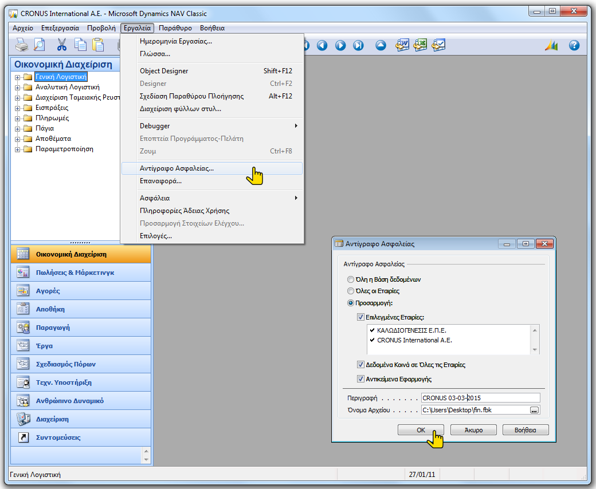This screenshot has width=596, height=489.
Task: Choose Αντίγραφο Ασφαλείας... menu entry
Action: (212, 168)
